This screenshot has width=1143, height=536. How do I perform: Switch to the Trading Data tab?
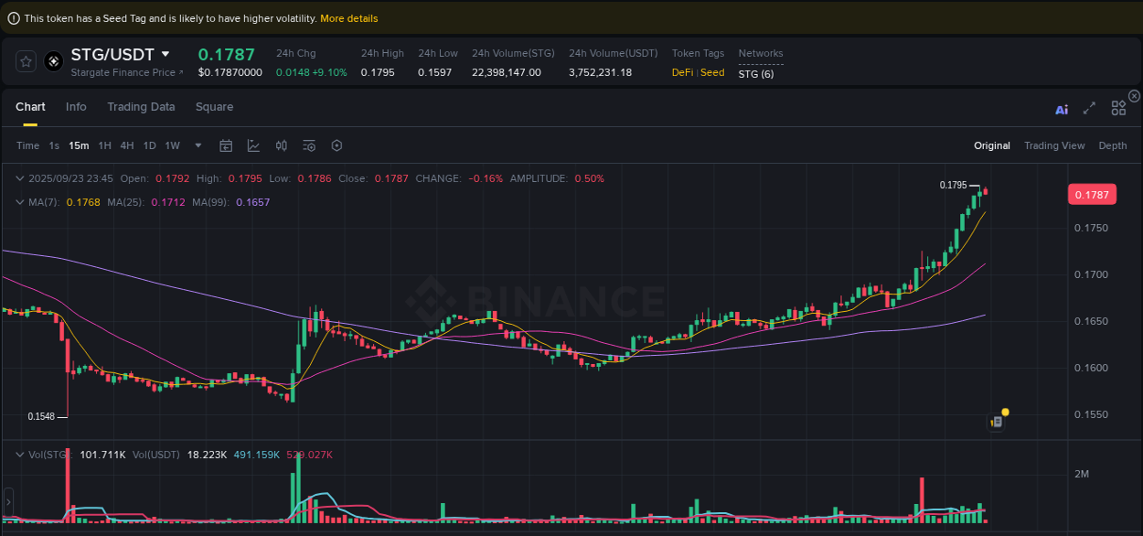click(141, 107)
